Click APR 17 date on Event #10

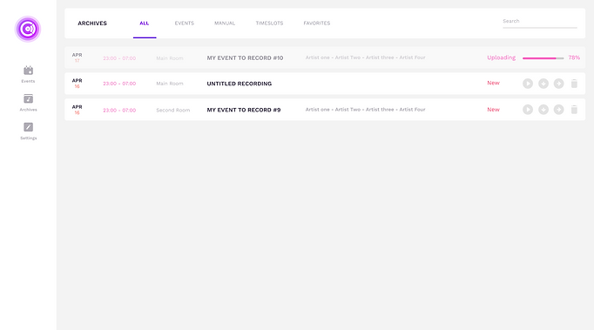pyautogui.click(x=77, y=57)
